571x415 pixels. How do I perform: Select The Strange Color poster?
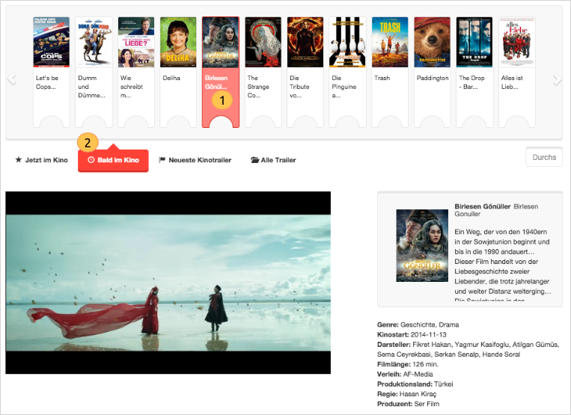pyautogui.click(x=263, y=42)
